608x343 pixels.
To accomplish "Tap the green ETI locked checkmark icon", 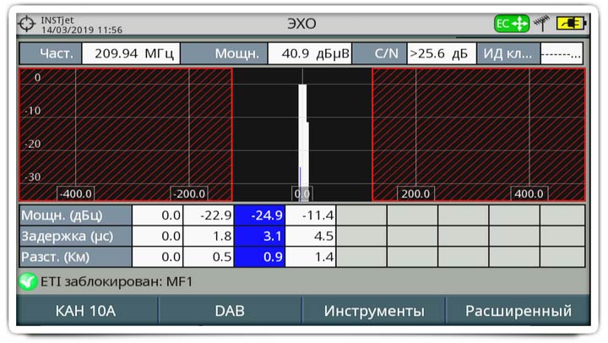I will [28, 281].
